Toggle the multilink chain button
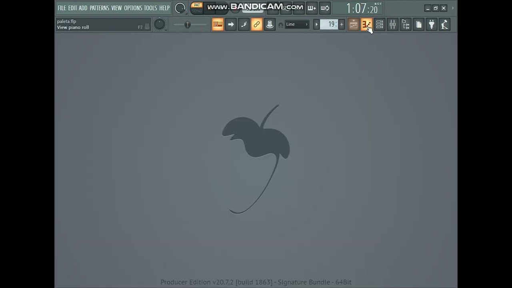Image resolution: width=512 pixels, height=288 pixels. click(257, 24)
